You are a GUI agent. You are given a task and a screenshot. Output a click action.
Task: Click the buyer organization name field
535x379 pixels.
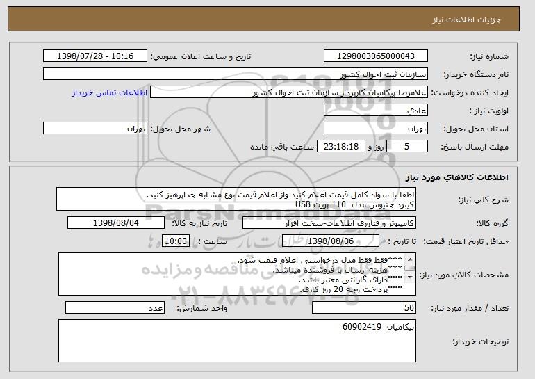pyautogui.click(x=236, y=74)
